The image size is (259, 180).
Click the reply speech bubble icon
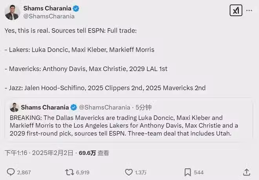click(x=11, y=172)
